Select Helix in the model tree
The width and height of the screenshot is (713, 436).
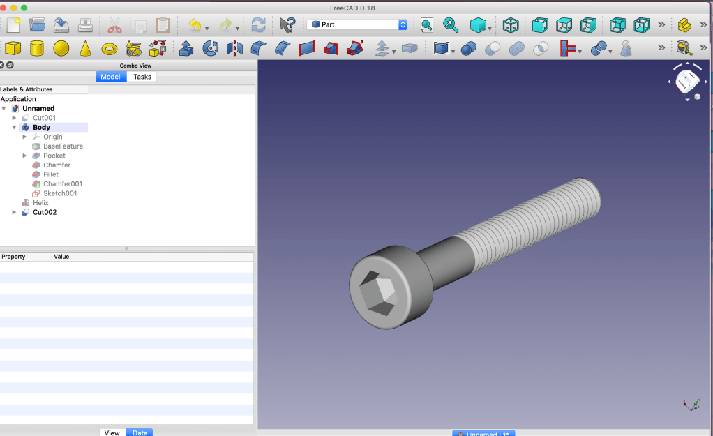40,203
